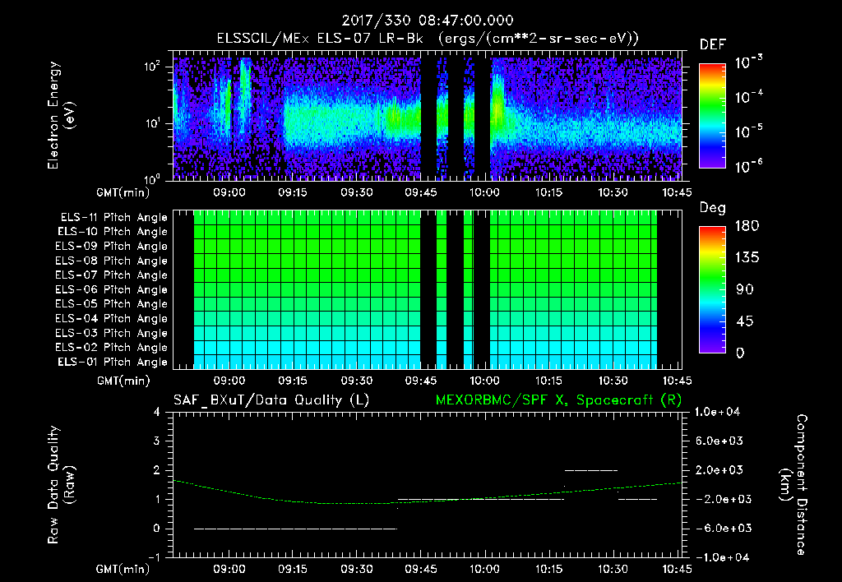Click the SAF_BXuT/Data Quality (L) legend text
Screen dimensions: 842x582
[271, 400]
